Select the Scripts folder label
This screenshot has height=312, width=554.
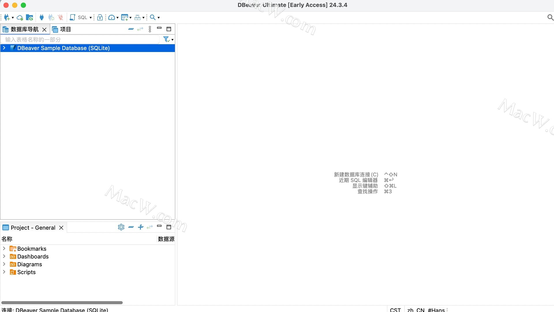click(x=27, y=272)
